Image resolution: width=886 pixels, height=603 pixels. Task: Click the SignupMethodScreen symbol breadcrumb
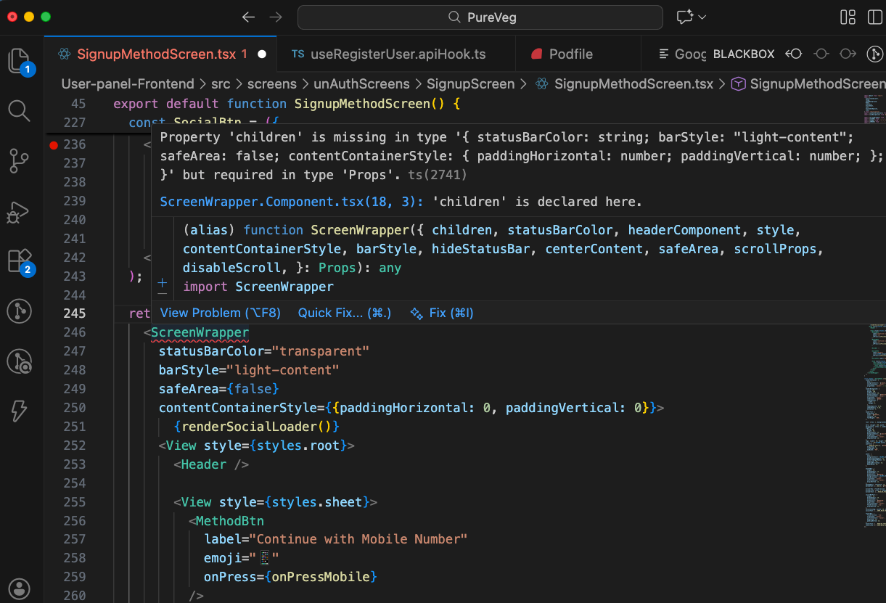tap(818, 84)
